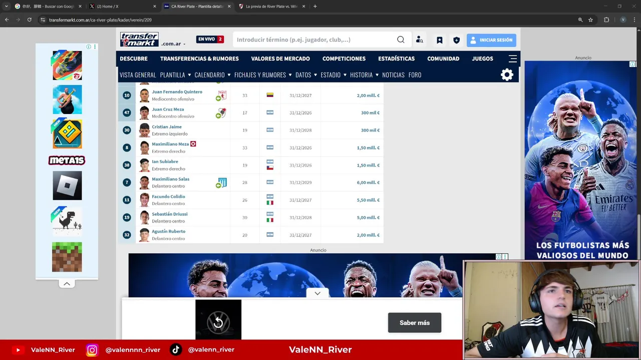Open DESCUBRE menu
641x360 pixels.
(x=134, y=58)
